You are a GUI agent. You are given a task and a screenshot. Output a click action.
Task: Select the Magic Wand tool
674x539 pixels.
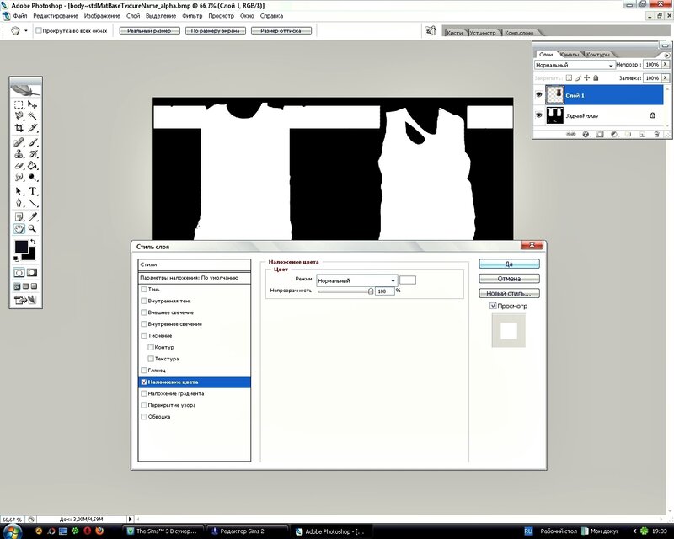(33, 116)
